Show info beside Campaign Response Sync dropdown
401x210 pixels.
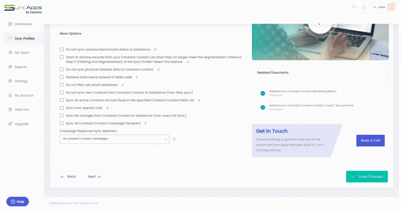(x=174, y=139)
